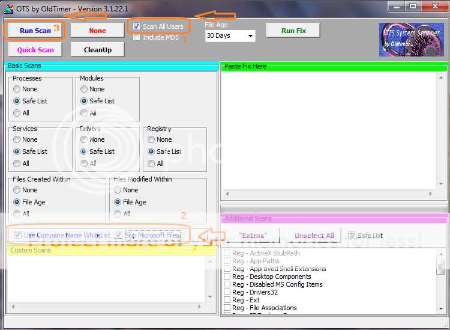This screenshot has width=450, height=330.
Task: Close the OTS window
Action: pos(435,7)
